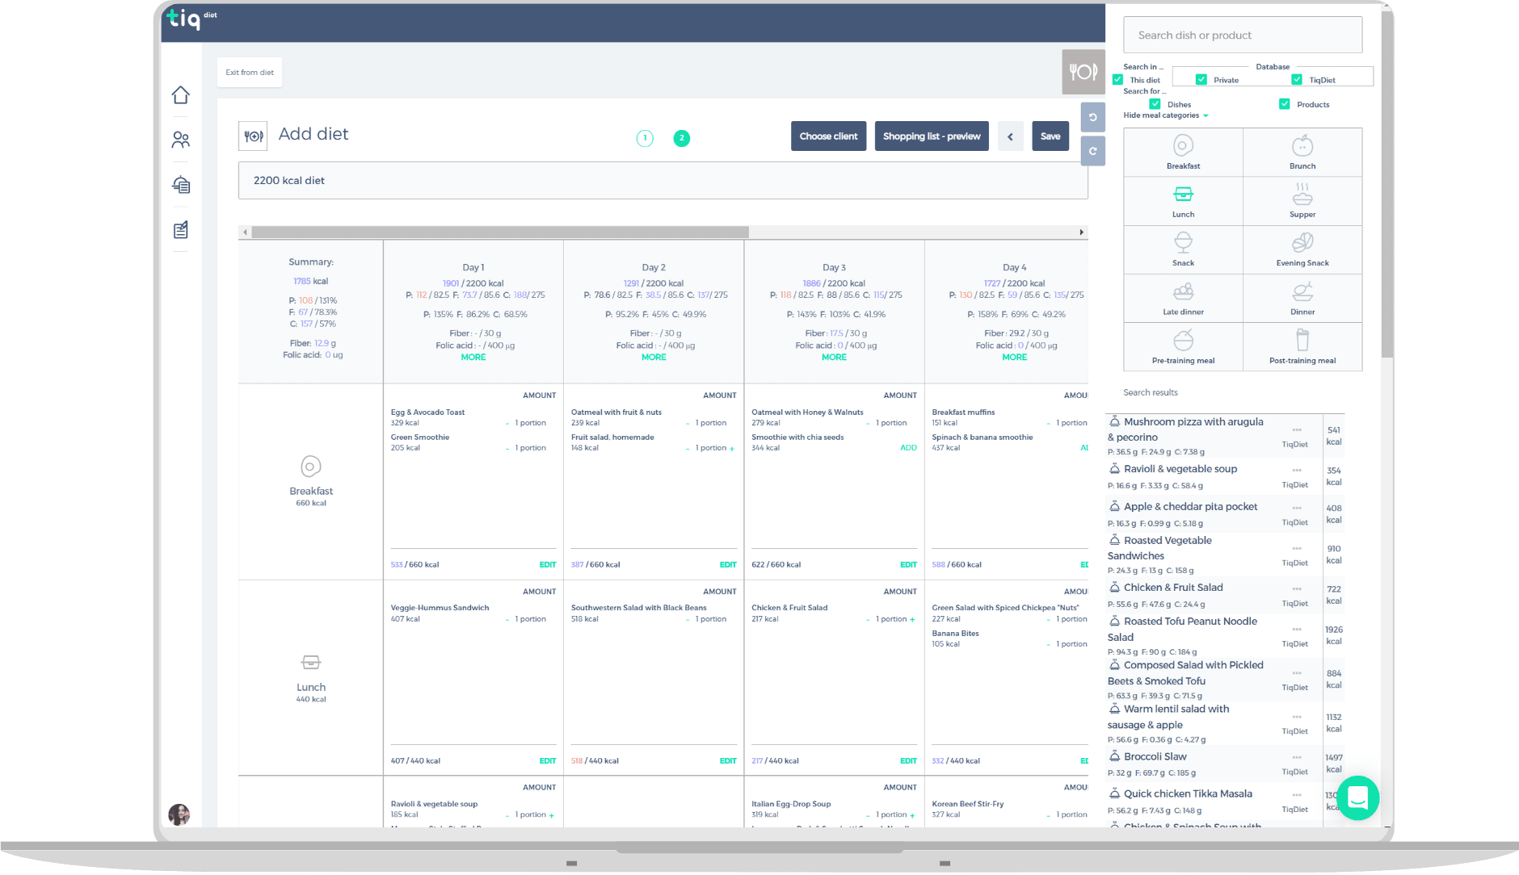This screenshot has width=1519, height=875.
Task: Open the chat support bubble
Action: [1357, 798]
